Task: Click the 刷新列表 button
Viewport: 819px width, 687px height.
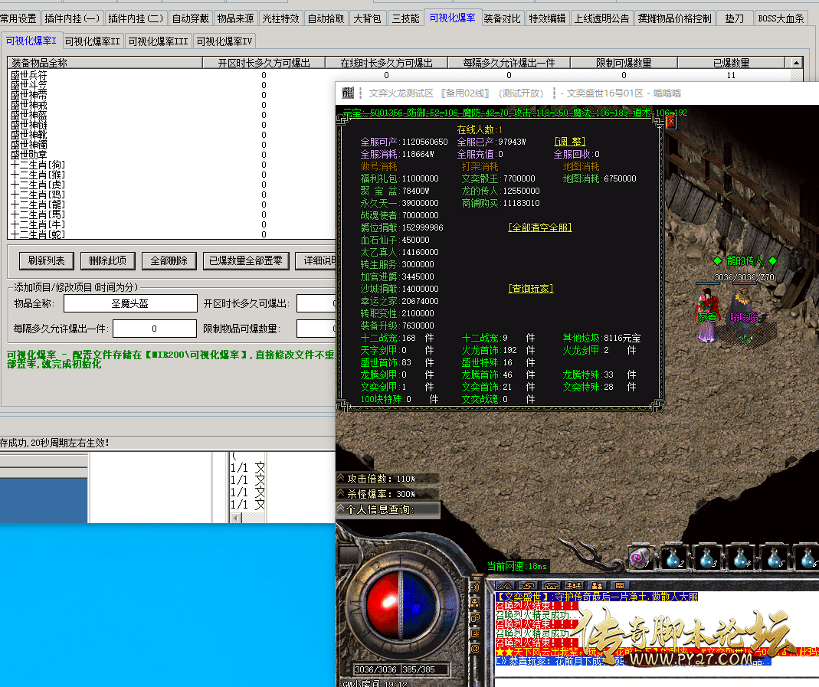Action: (x=47, y=260)
